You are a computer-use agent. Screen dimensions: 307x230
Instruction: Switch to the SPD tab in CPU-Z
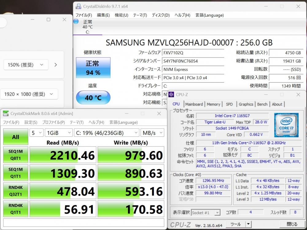pos(229,104)
